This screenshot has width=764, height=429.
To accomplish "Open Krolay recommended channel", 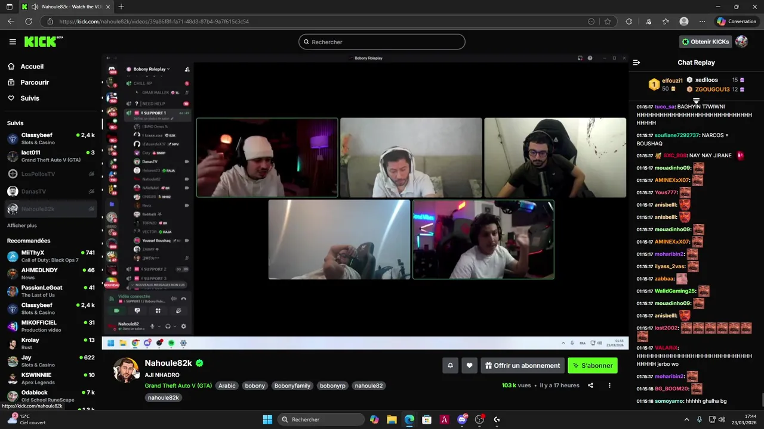I will tap(51, 344).
